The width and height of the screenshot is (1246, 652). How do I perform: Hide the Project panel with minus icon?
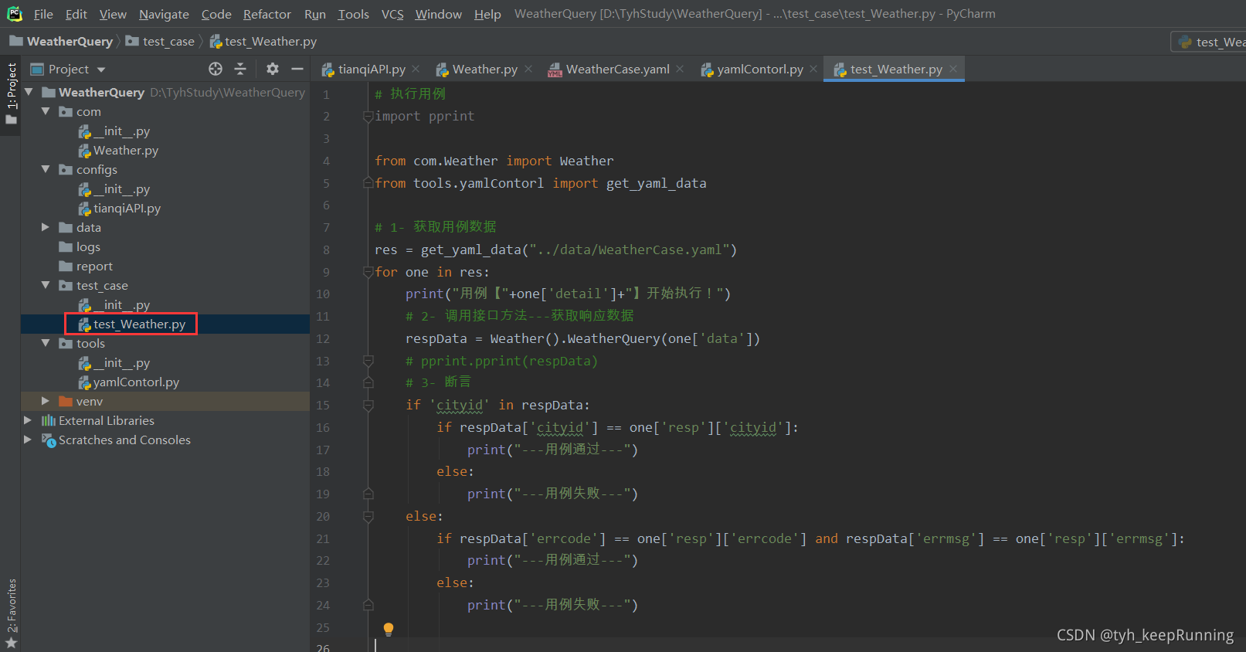click(x=297, y=69)
